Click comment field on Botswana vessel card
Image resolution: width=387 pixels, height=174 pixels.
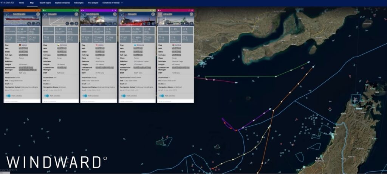point(137,101)
